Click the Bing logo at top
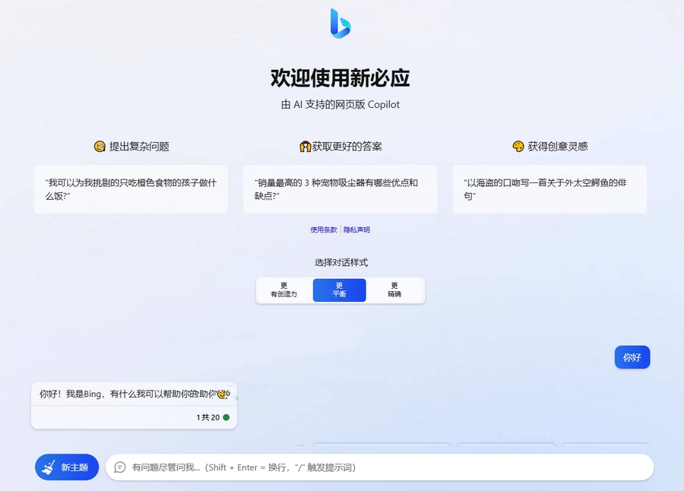The width and height of the screenshot is (684, 491). [340, 23]
